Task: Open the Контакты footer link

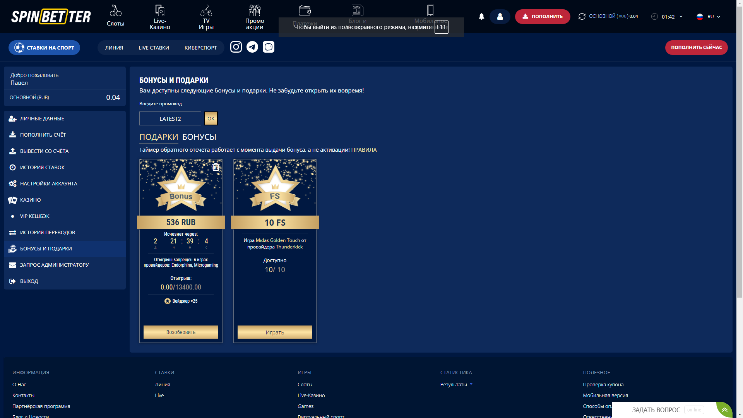Action: [23, 396]
